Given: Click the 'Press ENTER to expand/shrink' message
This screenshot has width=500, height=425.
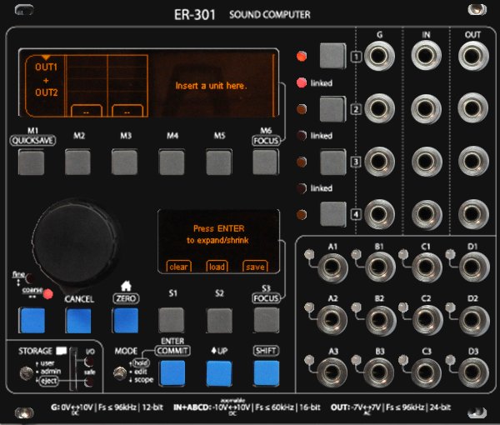Looking at the screenshot, I should click(218, 234).
